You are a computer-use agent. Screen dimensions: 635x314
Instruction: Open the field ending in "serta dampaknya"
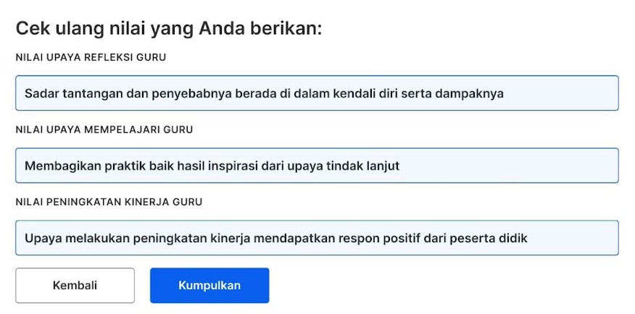317,94
